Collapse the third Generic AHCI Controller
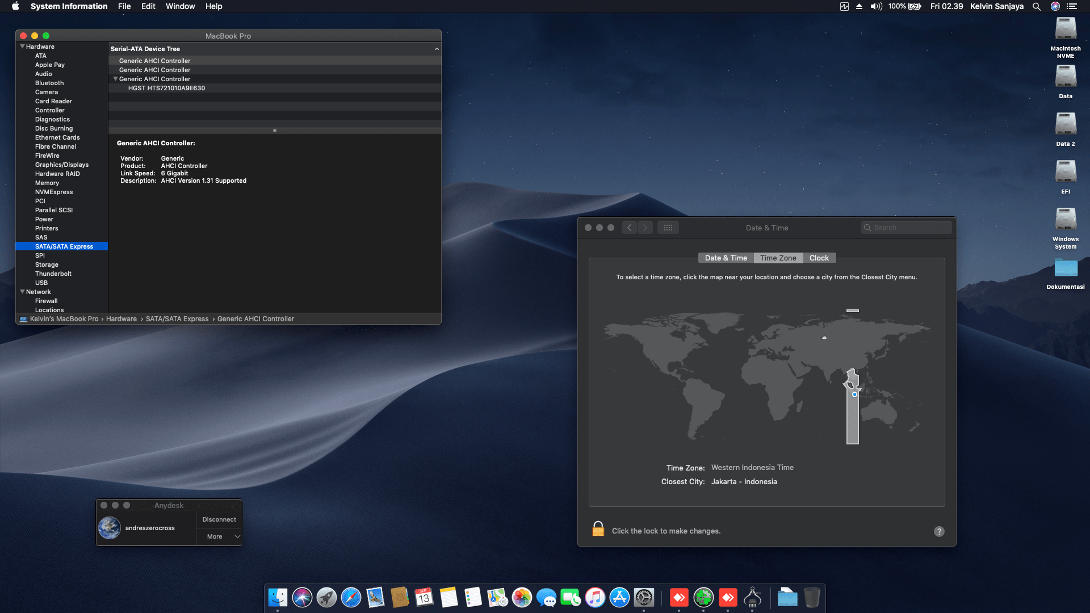 point(116,79)
